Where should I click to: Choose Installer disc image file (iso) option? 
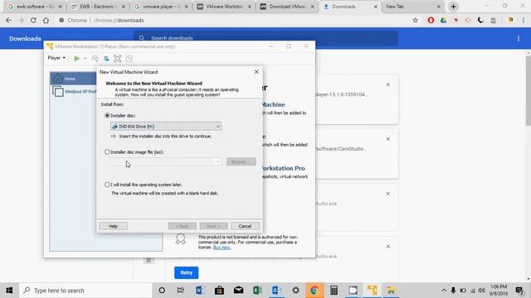click(x=107, y=152)
